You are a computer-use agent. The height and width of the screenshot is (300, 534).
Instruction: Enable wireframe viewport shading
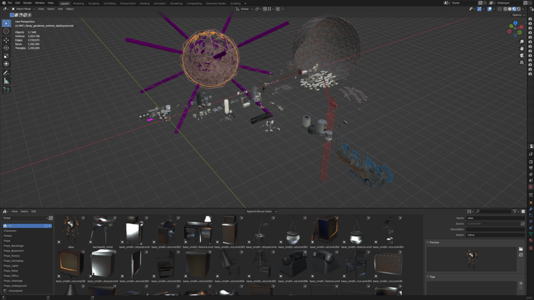(505, 9)
